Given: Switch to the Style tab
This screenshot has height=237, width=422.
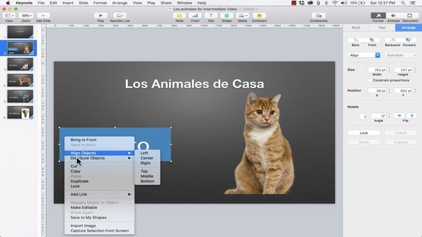Looking at the screenshot, I should 356,28.
